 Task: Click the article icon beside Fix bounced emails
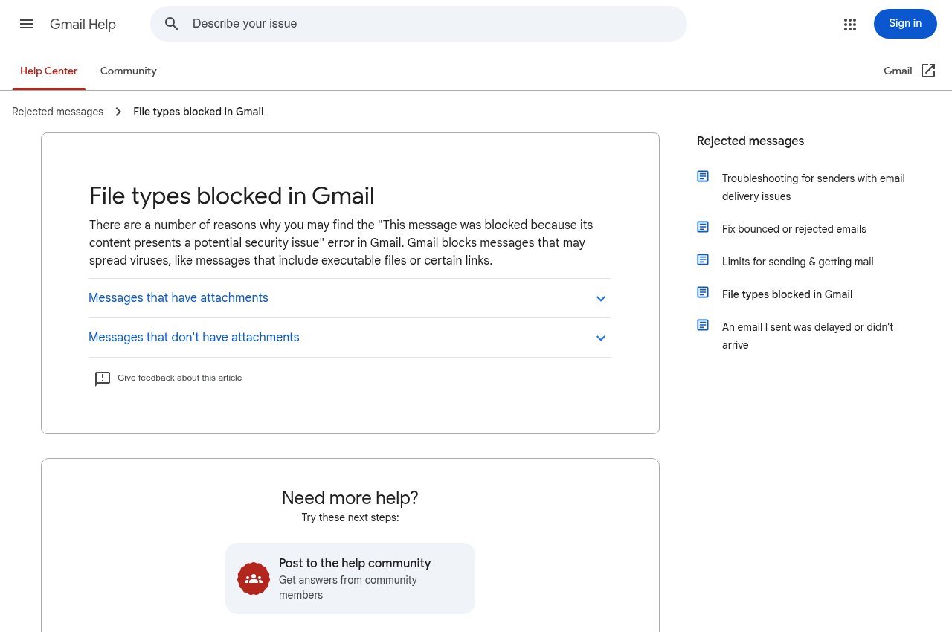point(703,227)
